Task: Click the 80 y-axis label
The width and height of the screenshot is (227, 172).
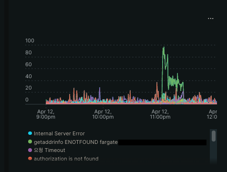Action: [29, 52]
